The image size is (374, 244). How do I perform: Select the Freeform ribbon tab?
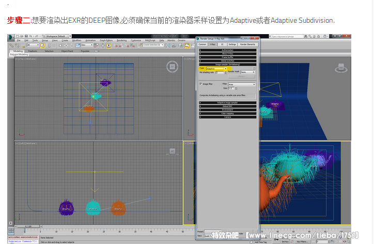click(x=33, y=51)
